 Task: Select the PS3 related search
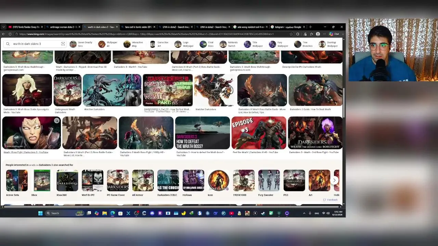pos(294,183)
